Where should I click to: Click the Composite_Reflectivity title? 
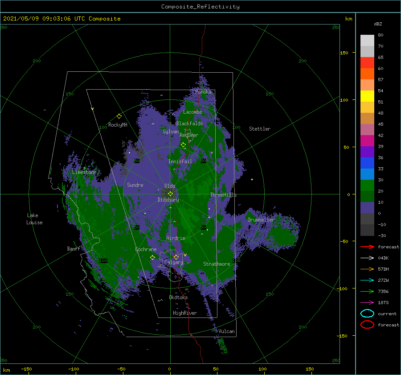(x=200, y=7)
